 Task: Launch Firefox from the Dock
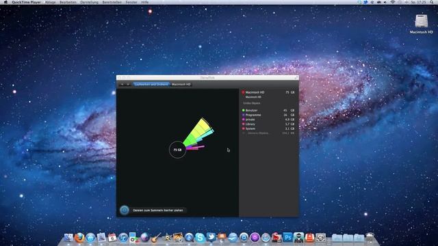coord(79,238)
